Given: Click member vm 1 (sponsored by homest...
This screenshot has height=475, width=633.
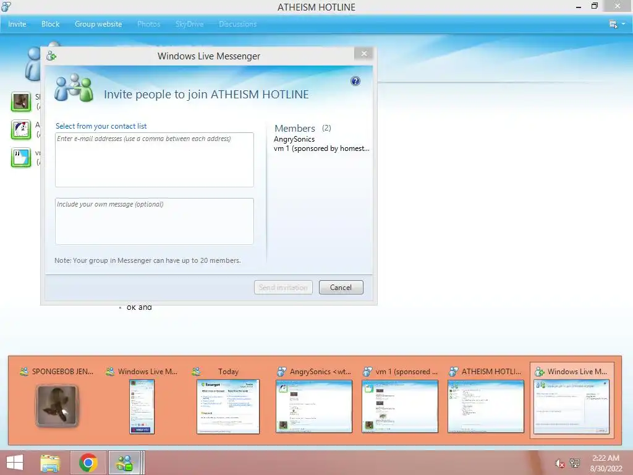Looking at the screenshot, I should 321,148.
